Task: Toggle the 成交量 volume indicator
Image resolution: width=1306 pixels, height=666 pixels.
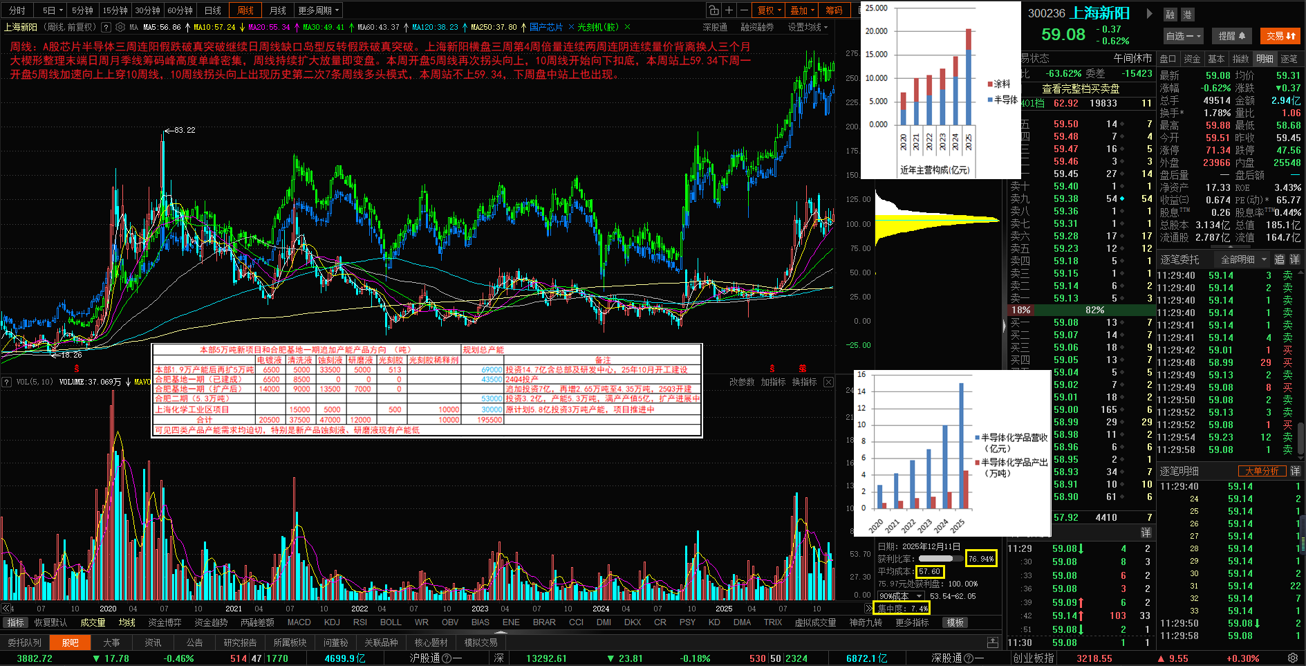Action: click(x=93, y=622)
